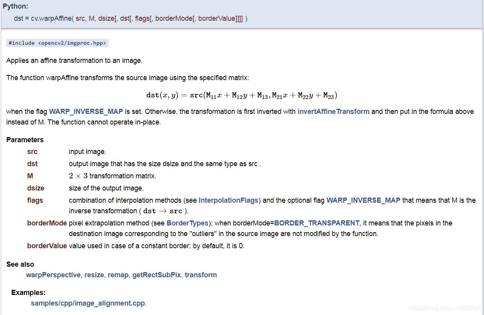Click the BORDER_TRANSPARENT link
484x315 pixels.
pos(317,223)
